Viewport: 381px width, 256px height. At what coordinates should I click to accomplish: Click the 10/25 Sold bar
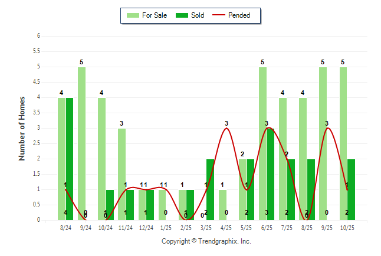pos(351,189)
